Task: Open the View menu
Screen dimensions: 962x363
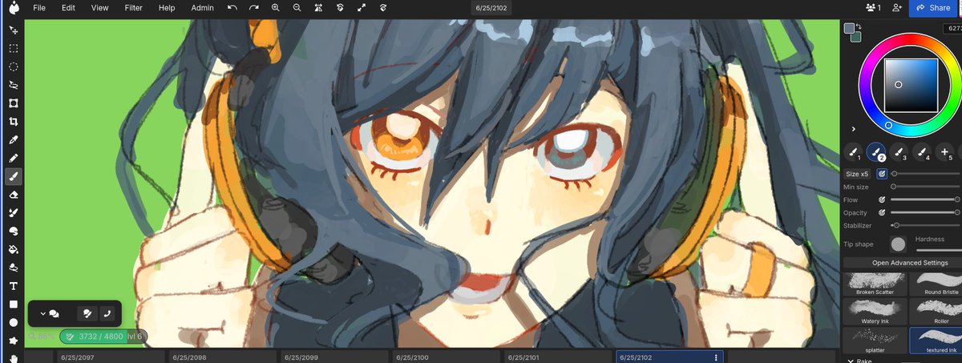Action: coord(99,7)
